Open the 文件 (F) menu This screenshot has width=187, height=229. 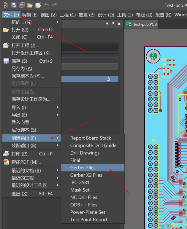coord(11,15)
